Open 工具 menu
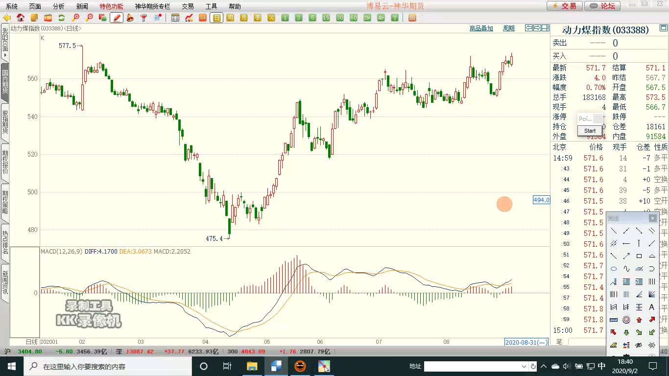The image size is (669, 376). coord(211,6)
